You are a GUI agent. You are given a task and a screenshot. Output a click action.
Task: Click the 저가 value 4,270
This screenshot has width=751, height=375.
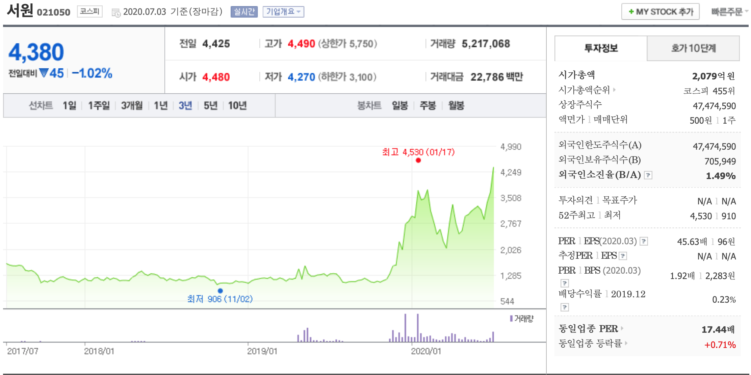[301, 77]
